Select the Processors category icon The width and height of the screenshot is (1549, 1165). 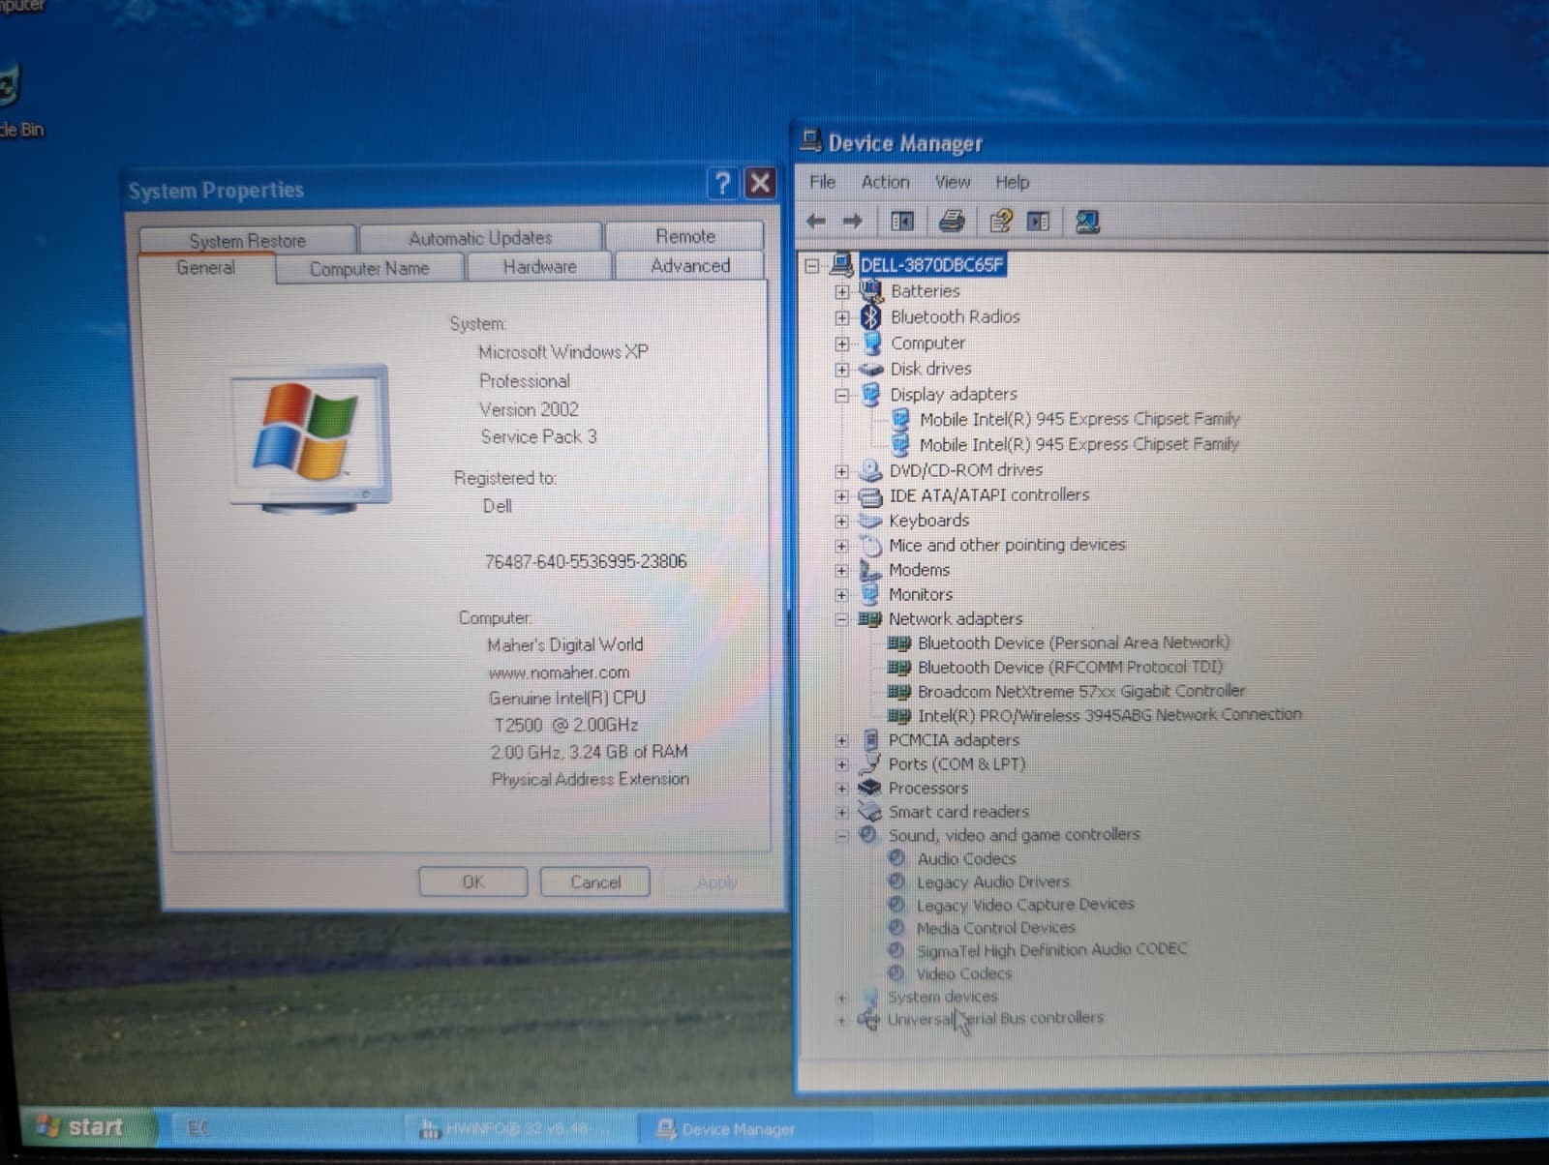tap(869, 788)
